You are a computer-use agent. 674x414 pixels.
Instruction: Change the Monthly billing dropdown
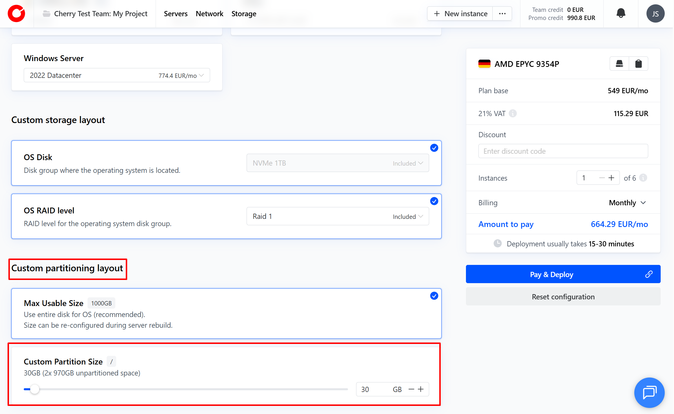(x=627, y=203)
